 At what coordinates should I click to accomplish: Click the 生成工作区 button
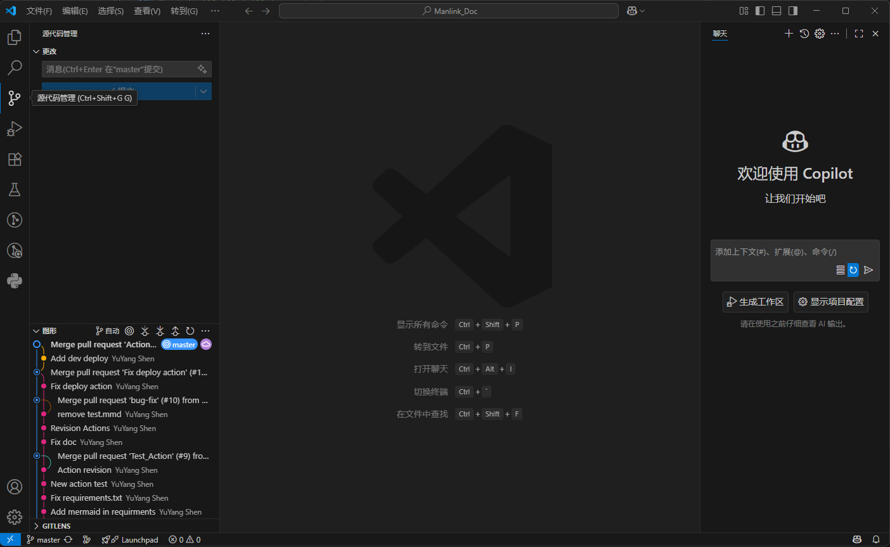tap(756, 302)
